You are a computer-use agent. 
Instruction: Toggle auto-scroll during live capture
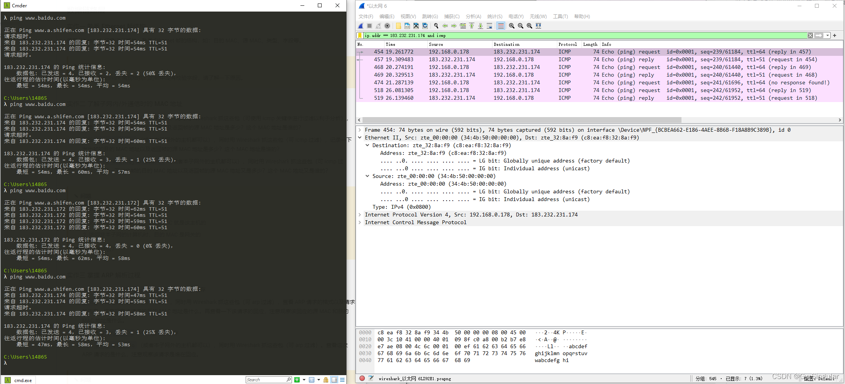point(489,26)
